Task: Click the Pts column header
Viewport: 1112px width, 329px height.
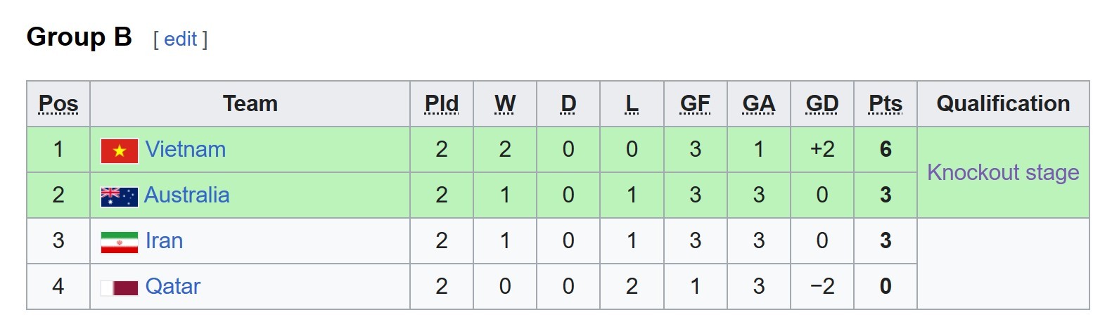Action: click(x=886, y=104)
